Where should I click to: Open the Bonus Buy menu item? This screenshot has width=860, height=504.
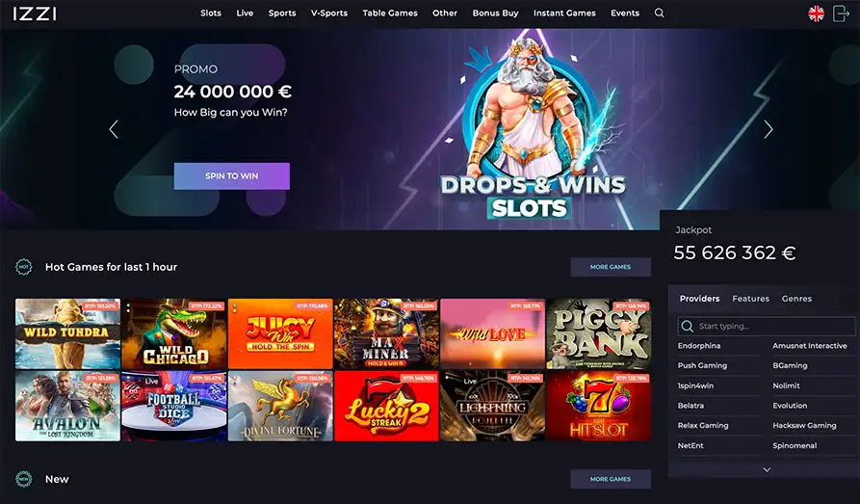pos(495,13)
